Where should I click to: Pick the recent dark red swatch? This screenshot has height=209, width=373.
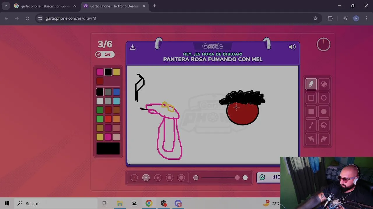100,81
